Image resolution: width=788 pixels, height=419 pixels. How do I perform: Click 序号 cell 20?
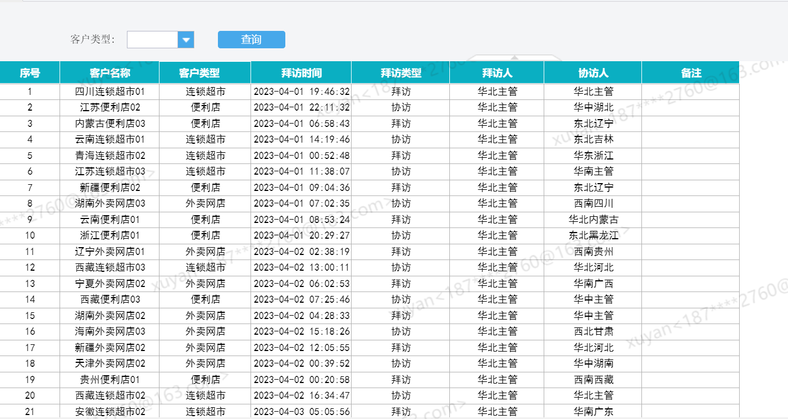pyautogui.click(x=30, y=395)
